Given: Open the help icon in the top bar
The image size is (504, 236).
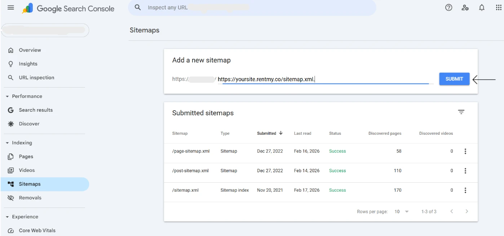Looking at the screenshot, I should point(448,7).
